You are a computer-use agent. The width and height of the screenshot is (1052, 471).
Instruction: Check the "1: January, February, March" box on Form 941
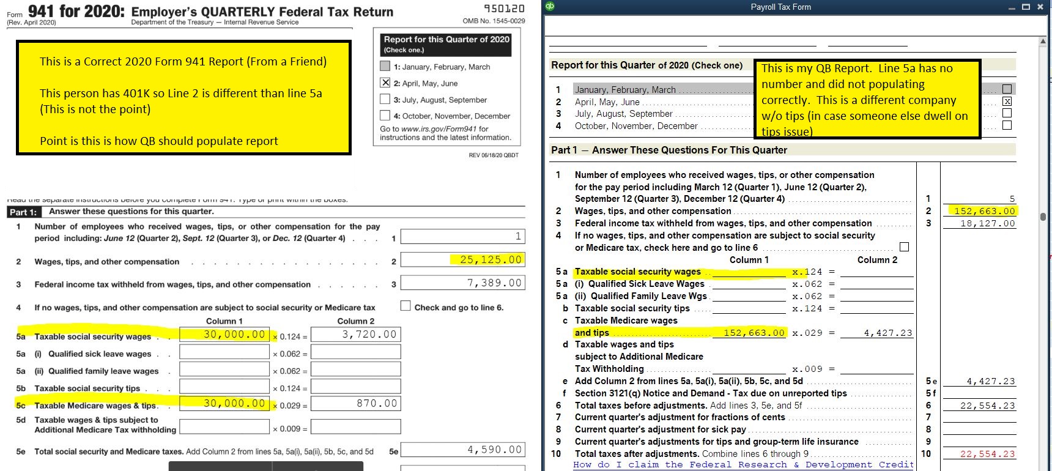pyautogui.click(x=385, y=66)
